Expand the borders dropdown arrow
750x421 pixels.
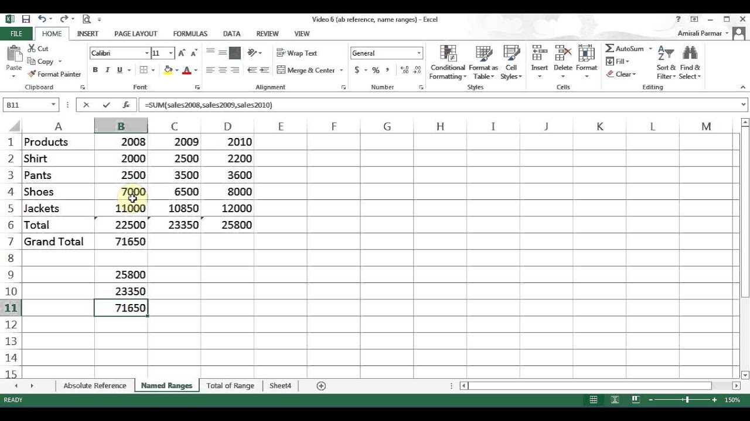[153, 70]
